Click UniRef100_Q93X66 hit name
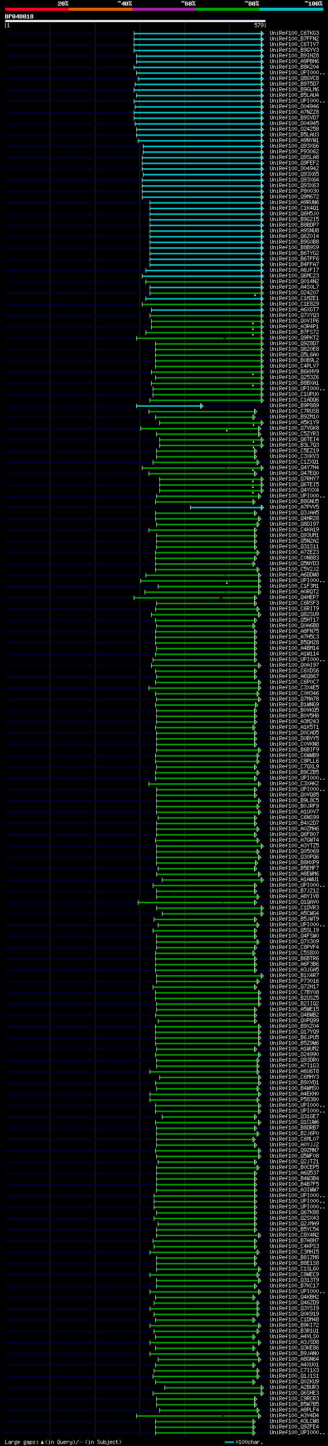 [294, 146]
